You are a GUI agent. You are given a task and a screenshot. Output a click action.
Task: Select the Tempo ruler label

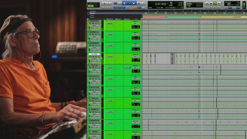click(92, 15)
